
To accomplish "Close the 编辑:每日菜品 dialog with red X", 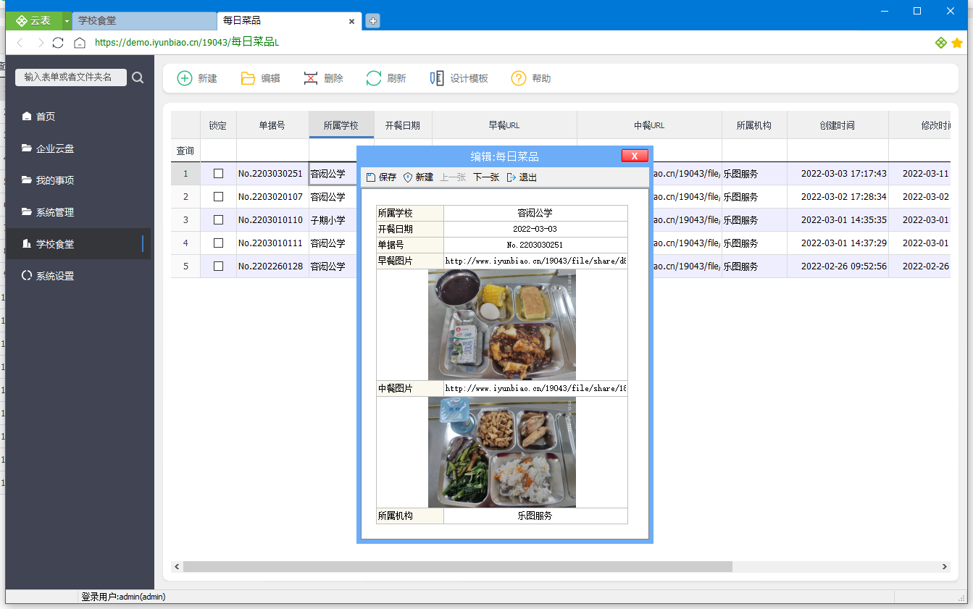I will click(x=635, y=156).
